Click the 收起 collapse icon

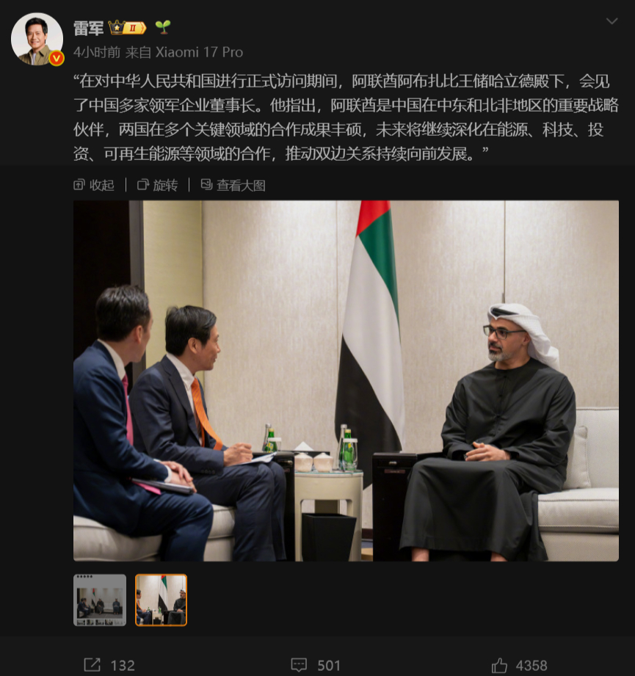pos(79,185)
